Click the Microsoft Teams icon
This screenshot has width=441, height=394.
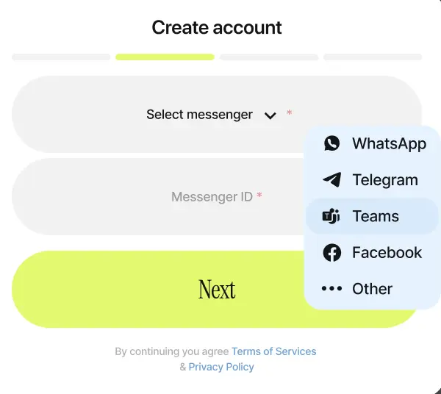tap(331, 216)
